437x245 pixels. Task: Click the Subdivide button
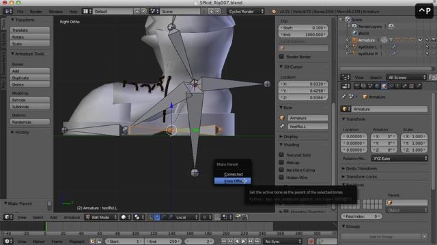[x=30, y=107]
